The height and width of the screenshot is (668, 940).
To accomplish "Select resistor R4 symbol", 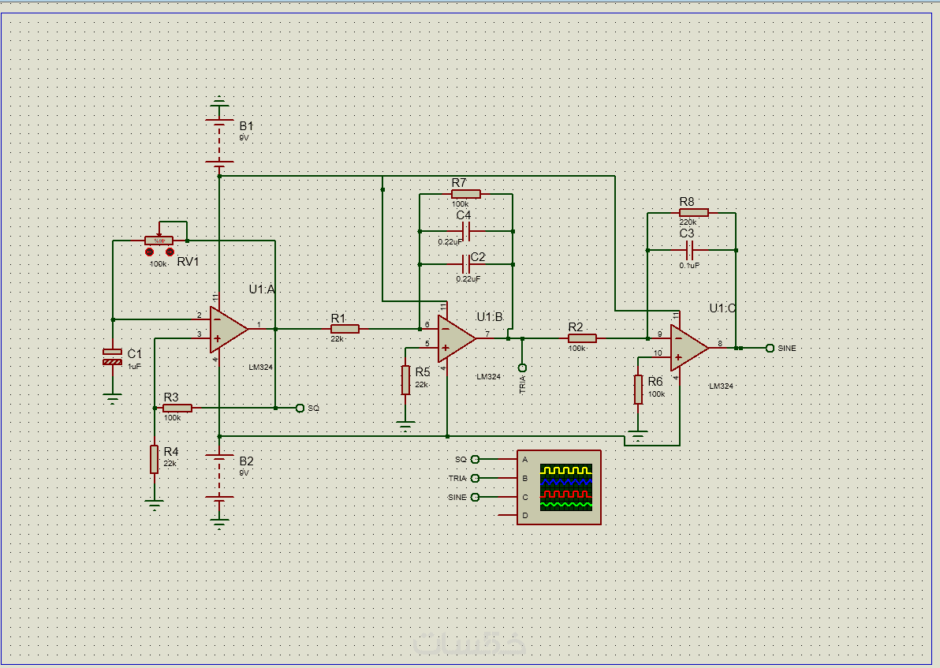I will pos(154,459).
